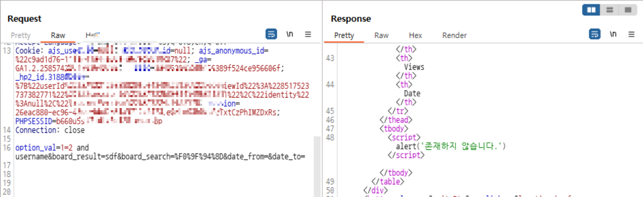Open the Response Render tab
This screenshot has width=643, height=197.
454,36
